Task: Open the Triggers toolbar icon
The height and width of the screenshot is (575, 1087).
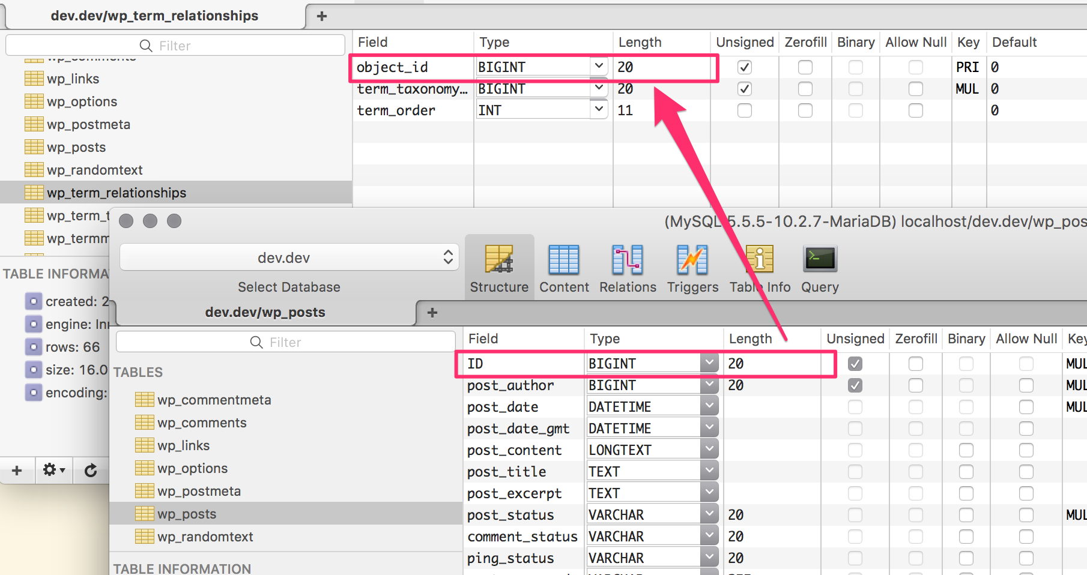Action: 692,268
